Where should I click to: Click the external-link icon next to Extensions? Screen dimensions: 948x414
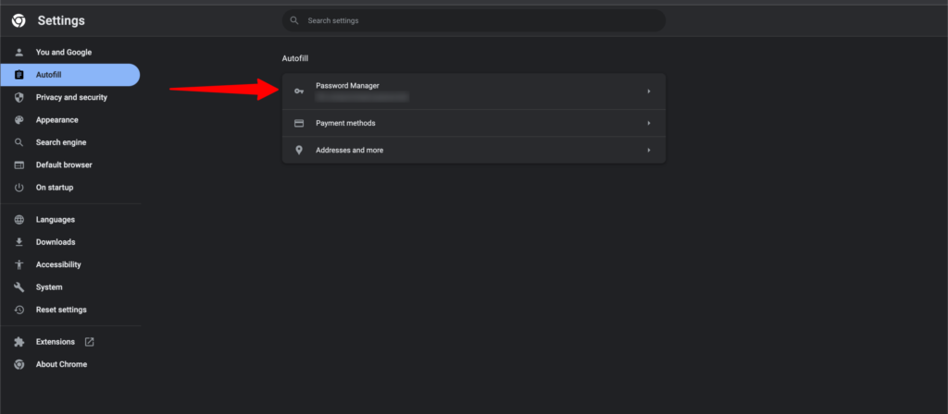[90, 342]
